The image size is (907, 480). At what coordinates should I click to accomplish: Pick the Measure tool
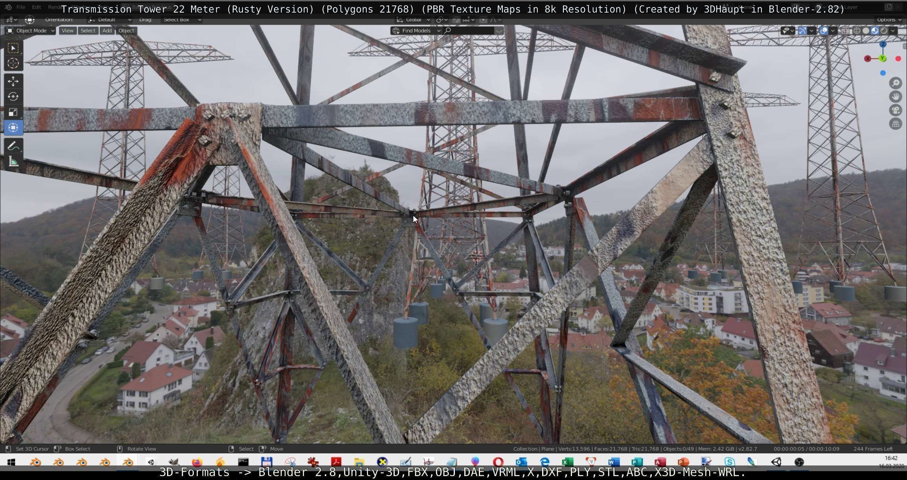point(13,161)
